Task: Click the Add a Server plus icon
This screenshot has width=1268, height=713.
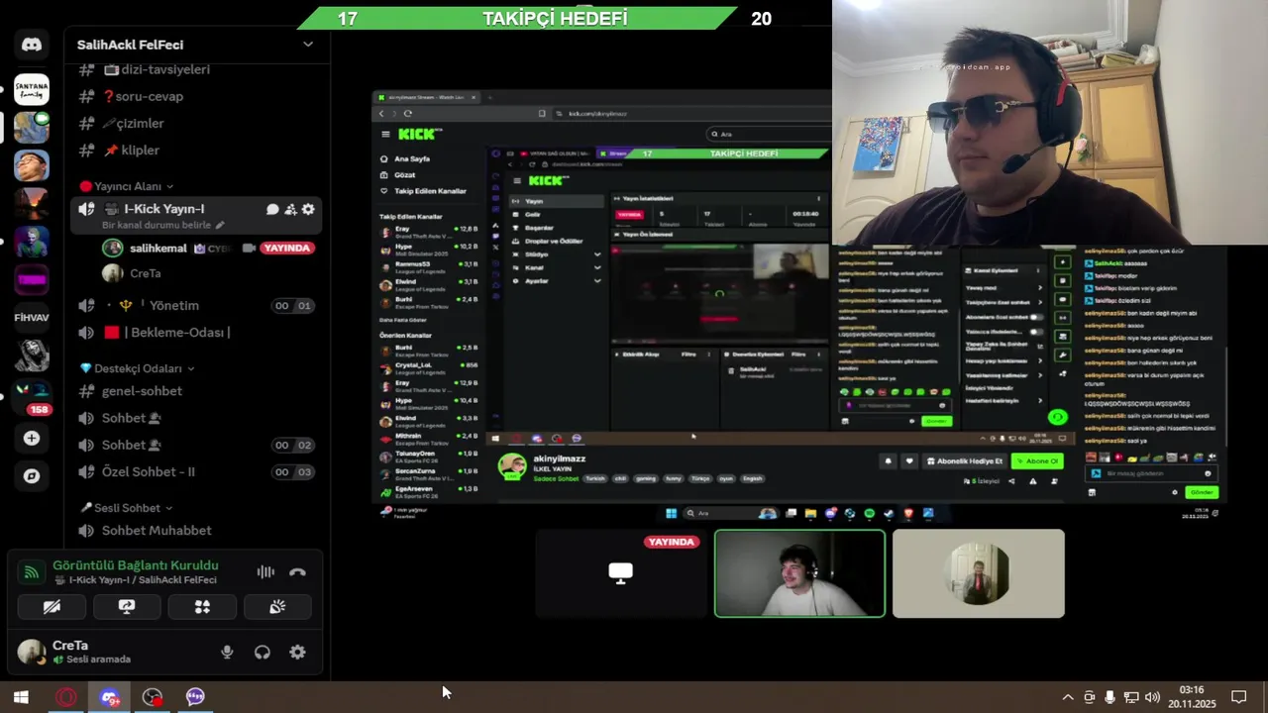Action: tap(32, 438)
